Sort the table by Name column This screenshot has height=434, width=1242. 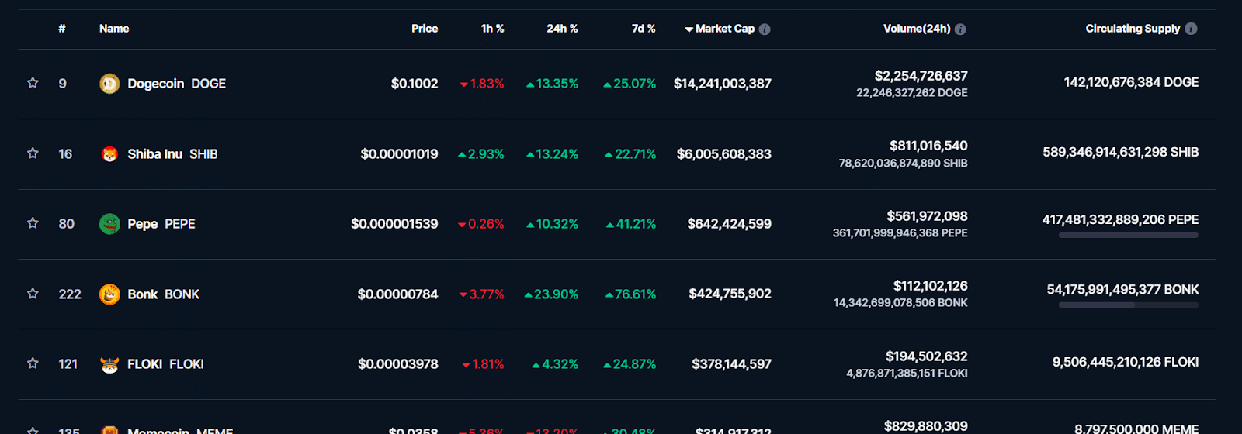coord(114,29)
